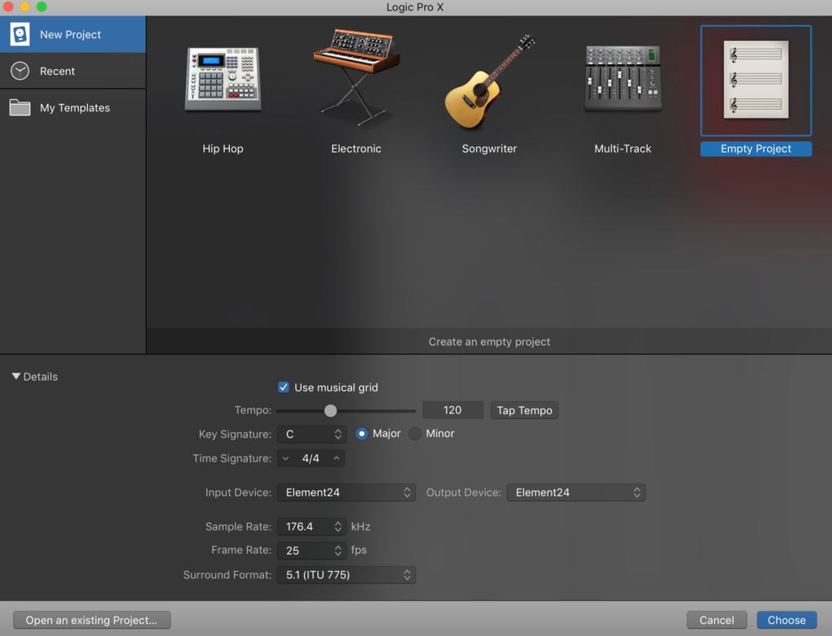Image resolution: width=832 pixels, height=636 pixels.
Task: Click the Tap Tempo button
Action: 524,410
